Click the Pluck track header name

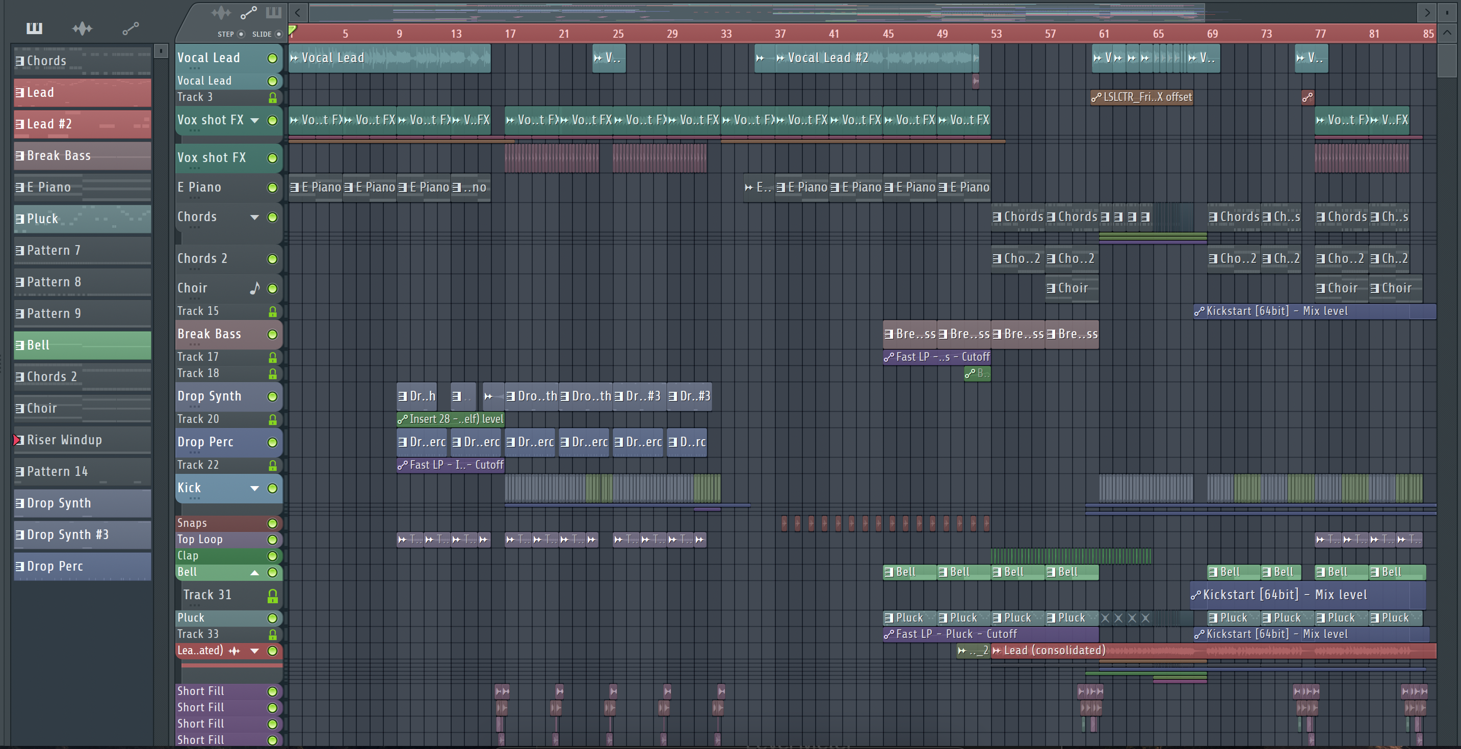191,618
